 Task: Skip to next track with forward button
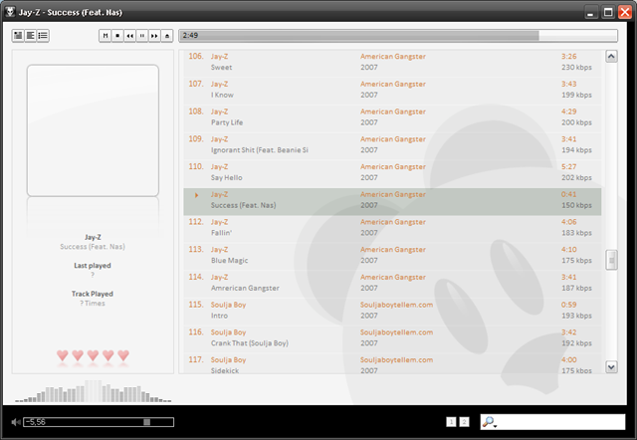click(154, 36)
